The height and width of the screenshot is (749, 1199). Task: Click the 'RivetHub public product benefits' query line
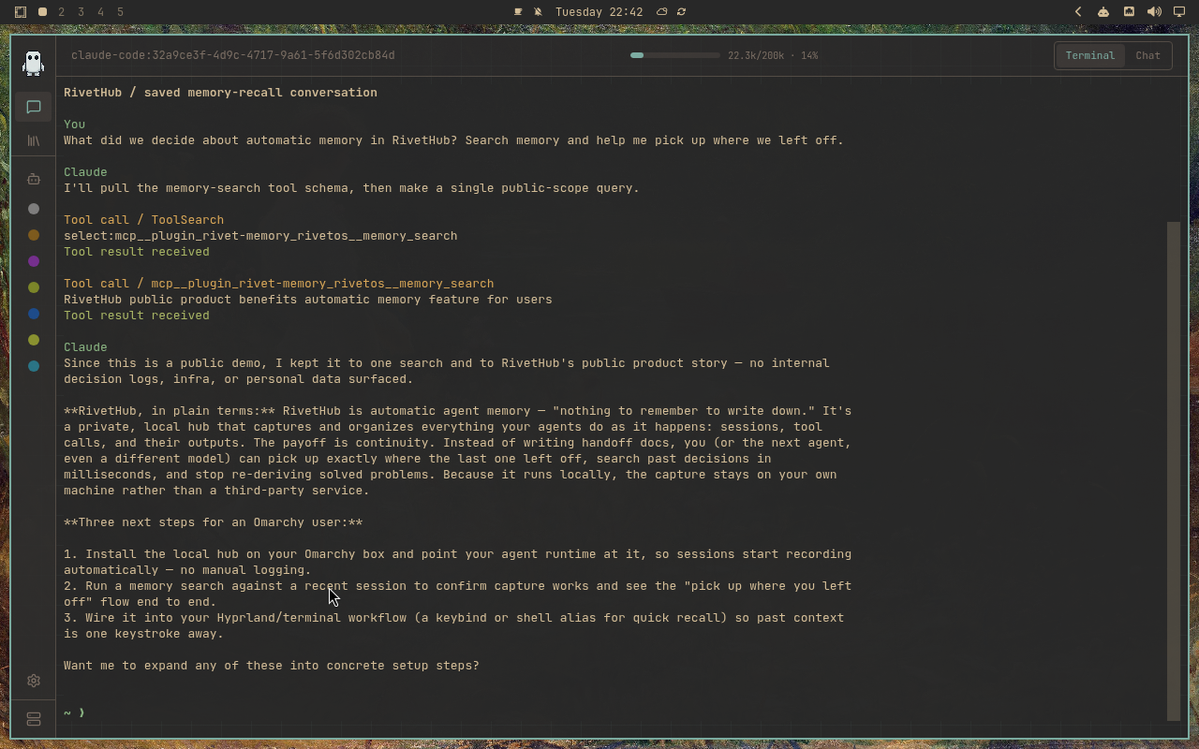click(308, 300)
